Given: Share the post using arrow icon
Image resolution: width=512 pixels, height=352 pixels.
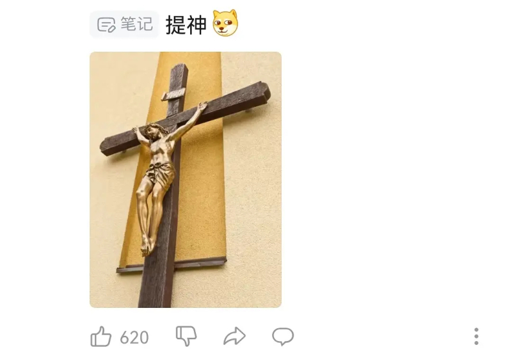Looking at the screenshot, I should point(234,336).
